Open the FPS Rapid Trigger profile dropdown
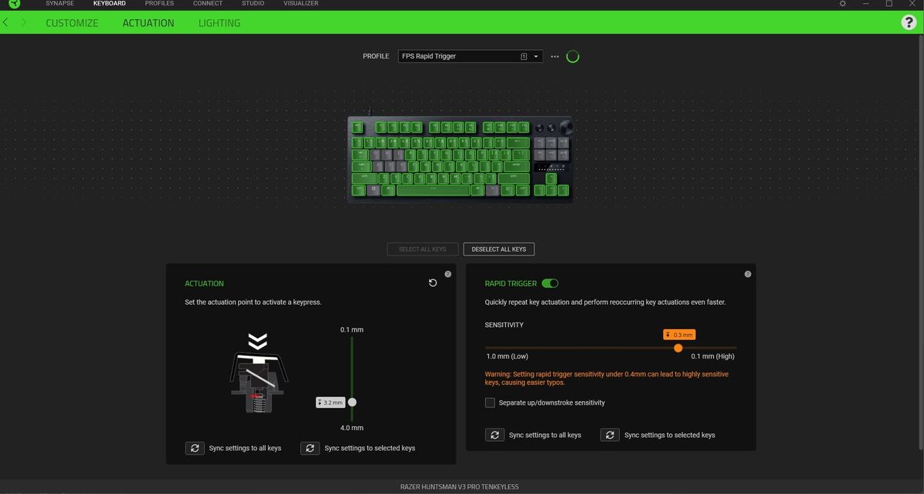Screen dimensions: 924x494 click(x=535, y=55)
